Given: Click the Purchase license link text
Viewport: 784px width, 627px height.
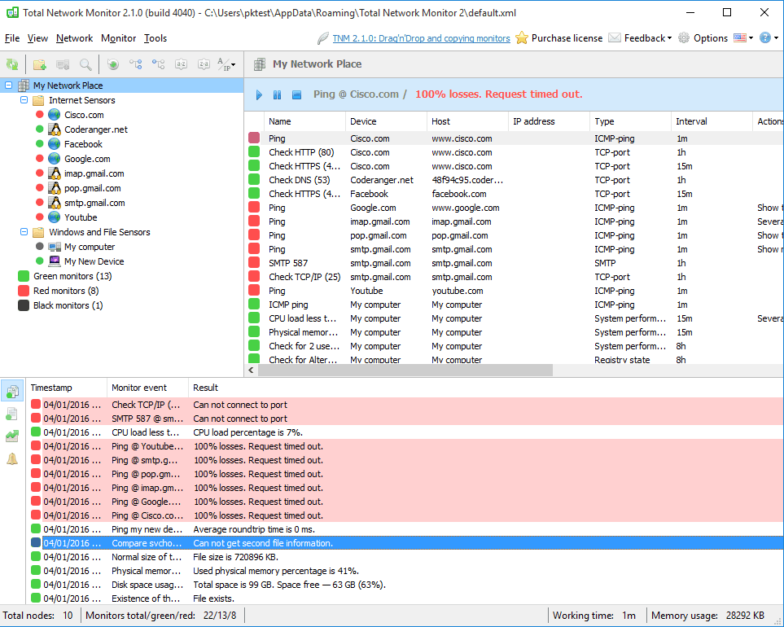Looking at the screenshot, I should pos(567,38).
